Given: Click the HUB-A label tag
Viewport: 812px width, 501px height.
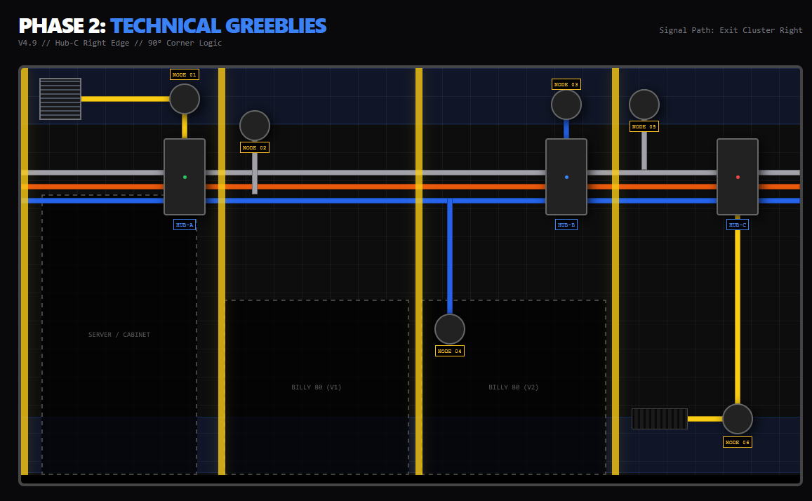Looking at the screenshot, I should [x=185, y=225].
